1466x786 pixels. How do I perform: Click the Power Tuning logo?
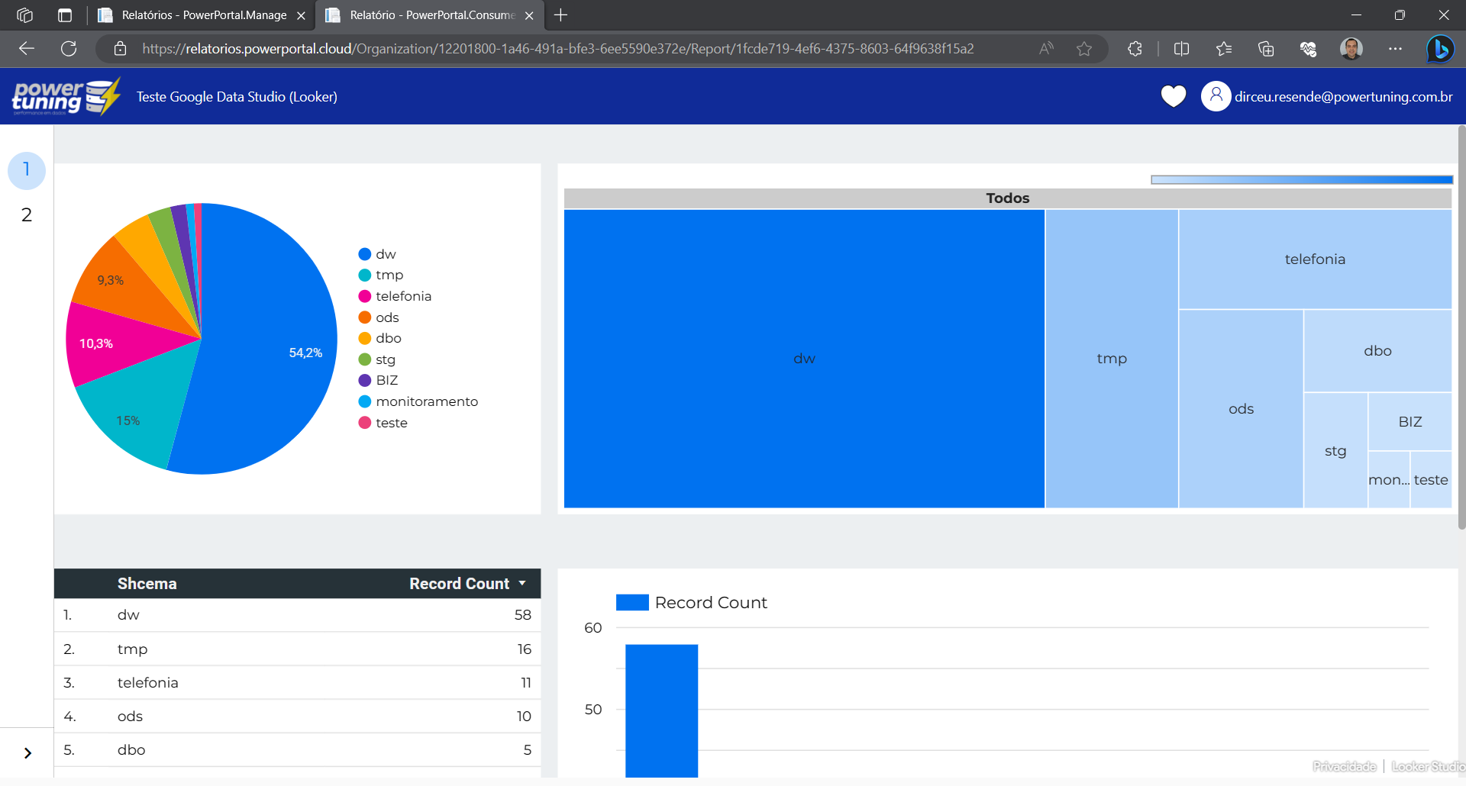(66, 97)
